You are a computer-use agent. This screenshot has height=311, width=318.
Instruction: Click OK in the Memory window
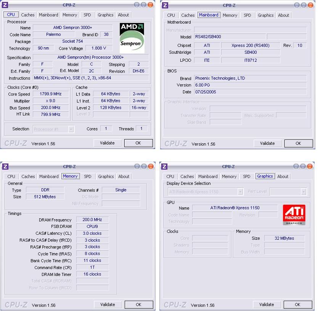click(x=139, y=305)
